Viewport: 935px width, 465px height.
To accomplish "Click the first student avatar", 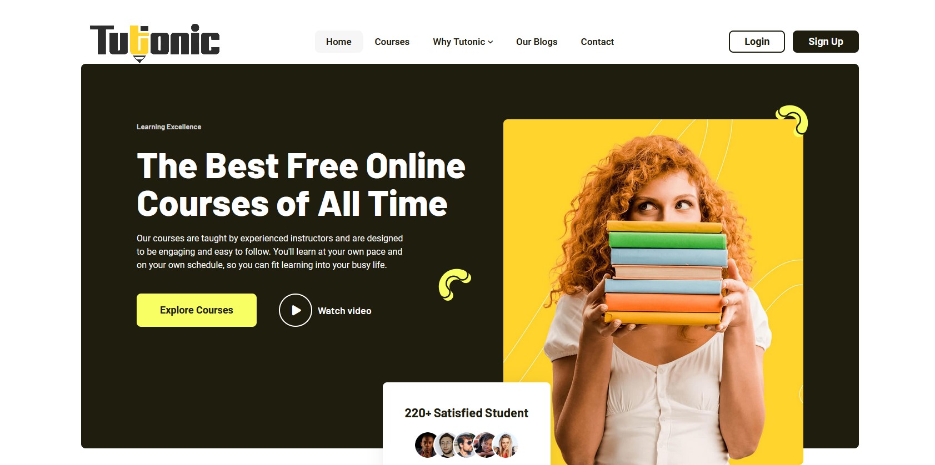I will click(427, 445).
